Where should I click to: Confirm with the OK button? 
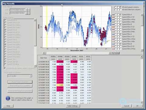click(x=137, y=106)
